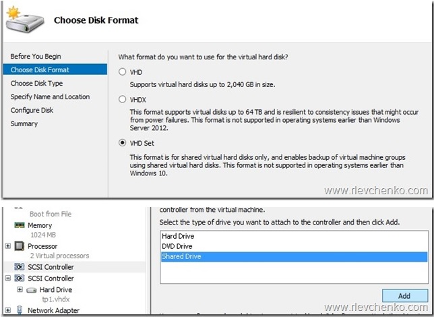
Task: Choose the VHD Set radio button
Action: [123, 143]
